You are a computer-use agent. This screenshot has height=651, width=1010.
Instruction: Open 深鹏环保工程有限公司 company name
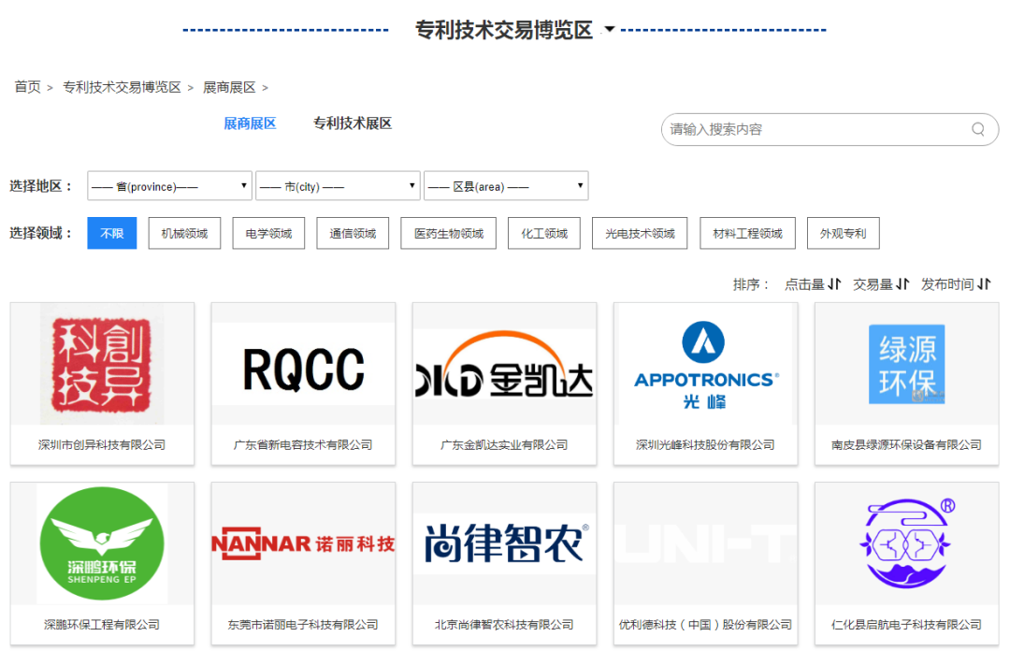coord(102,625)
